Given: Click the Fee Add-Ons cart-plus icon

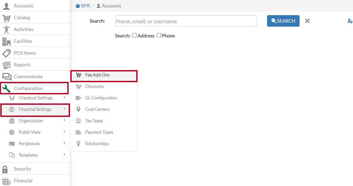Looking at the screenshot, I should click(78, 75).
